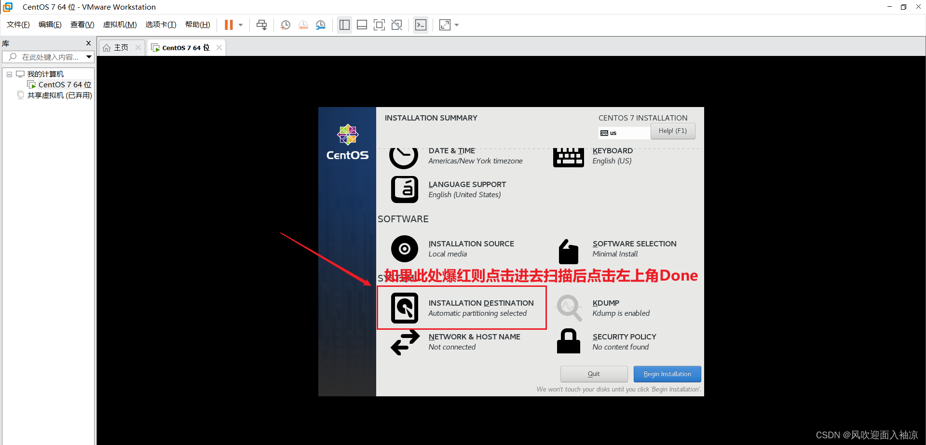This screenshot has height=445, width=926.
Task: Open the snapshot manager icon
Action: pos(321,25)
